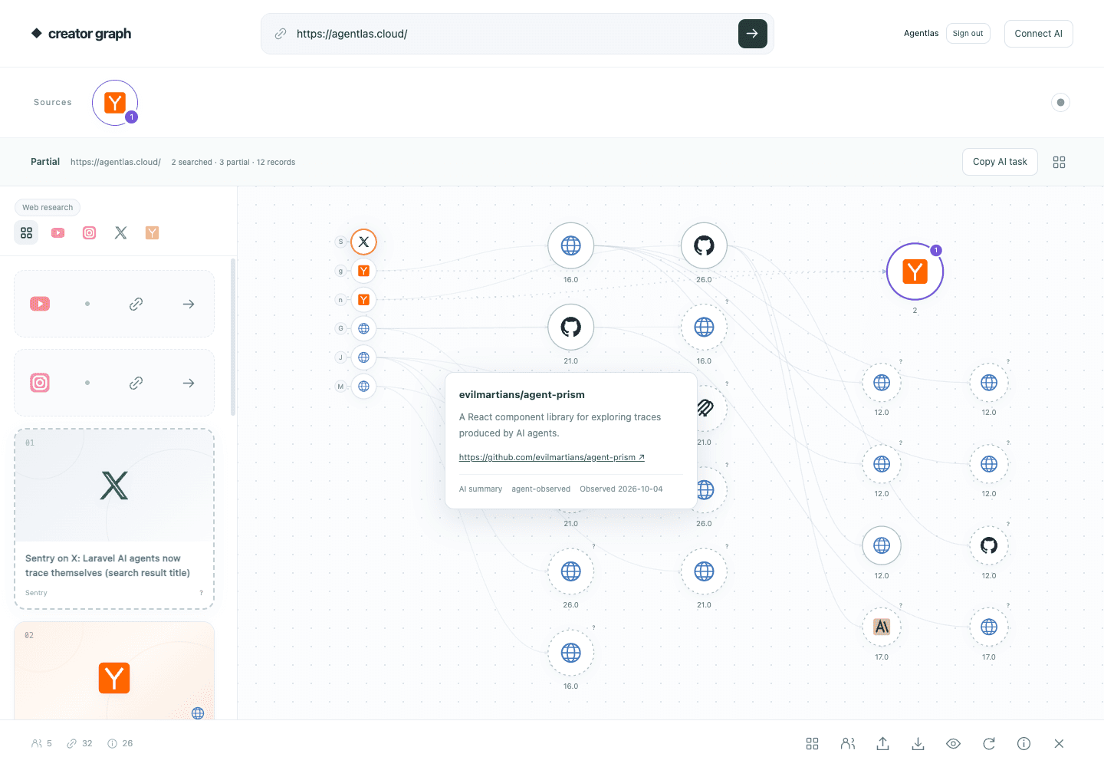Submit the URL with the arrow button
The height and width of the screenshot is (767, 1104).
pyautogui.click(x=753, y=34)
